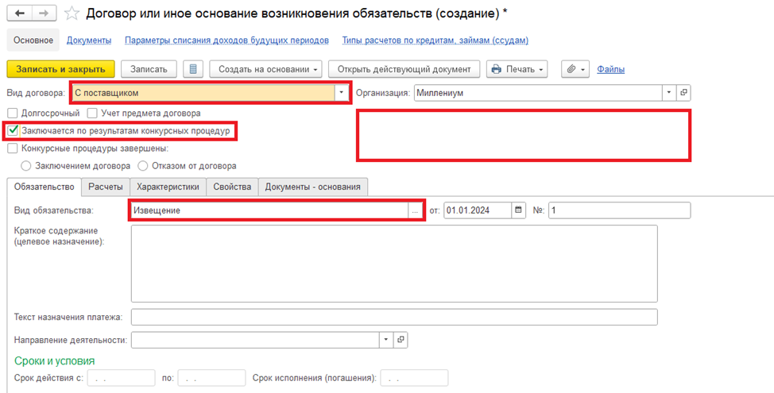Open the Файлы link
This screenshot has width=774, height=393.
click(x=610, y=70)
